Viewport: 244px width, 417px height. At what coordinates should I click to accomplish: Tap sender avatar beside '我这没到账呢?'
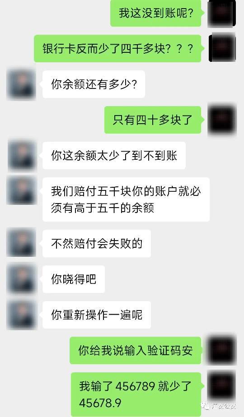pyautogui.click(x=221, y=13)
